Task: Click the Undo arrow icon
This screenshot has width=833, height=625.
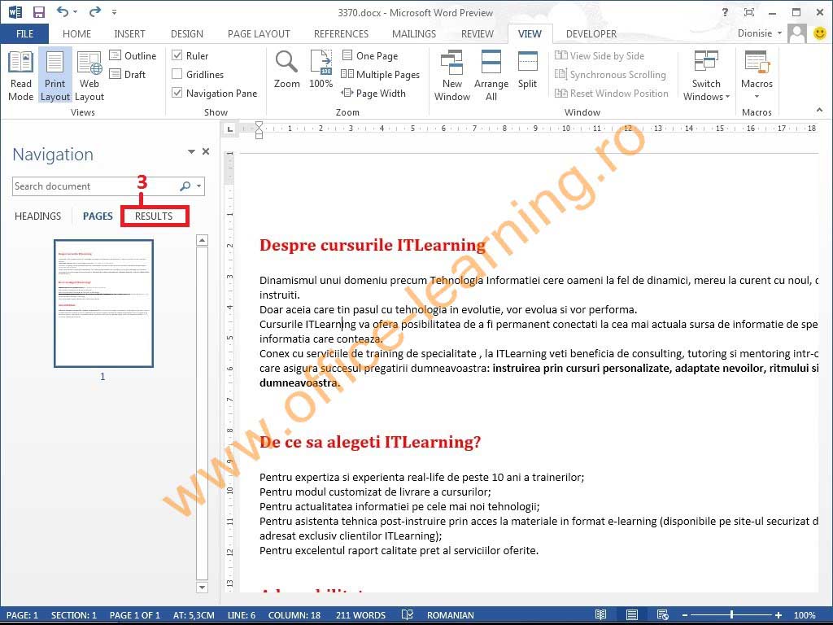Action: click(63, 11)
